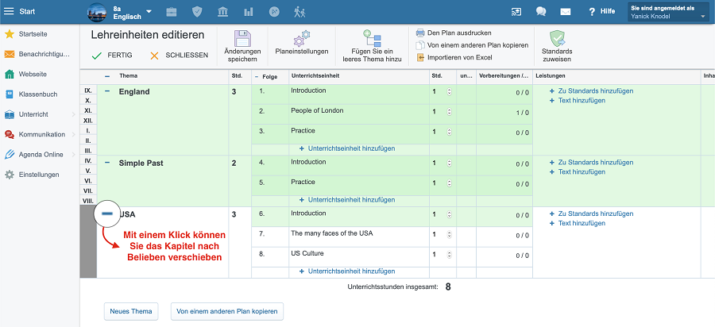Add Unterrichtseinheit under England
Image resolution: width=715 pixels, height=327 pixels.
[x=347, y=148]
